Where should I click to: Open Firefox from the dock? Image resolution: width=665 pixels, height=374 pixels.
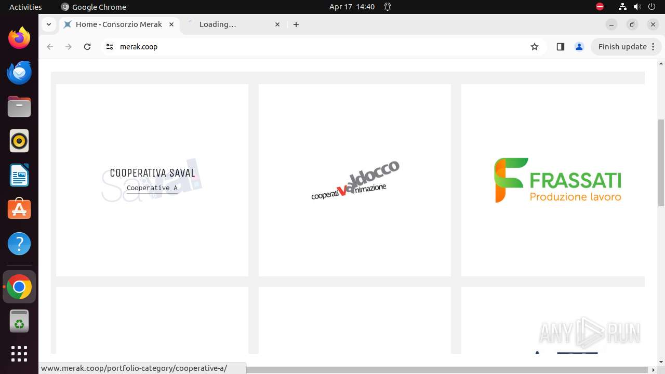[19, 38]
